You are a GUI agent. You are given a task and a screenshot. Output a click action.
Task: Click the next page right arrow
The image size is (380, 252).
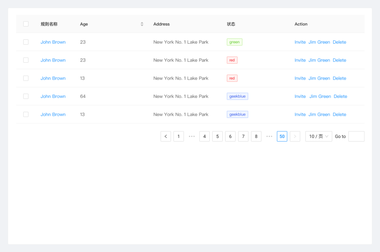click(295, 137)
